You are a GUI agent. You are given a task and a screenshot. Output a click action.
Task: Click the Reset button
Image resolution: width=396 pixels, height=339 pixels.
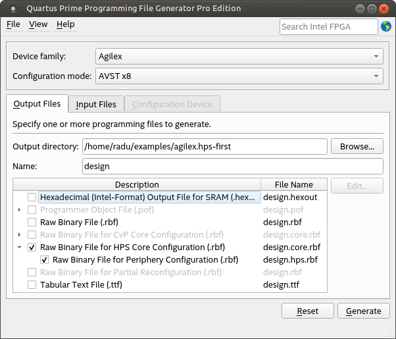pos(307,311)
